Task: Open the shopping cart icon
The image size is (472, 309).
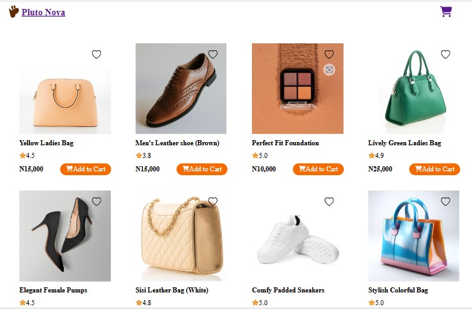Action: pos(446,11)
